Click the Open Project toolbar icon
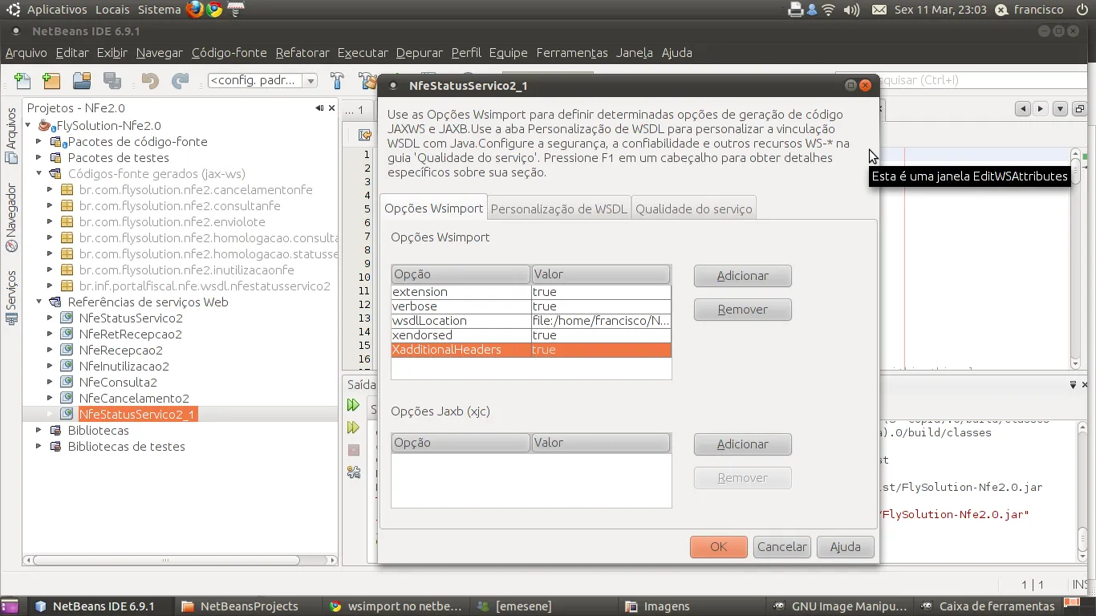1096x616 pixels. click(82, 80)
